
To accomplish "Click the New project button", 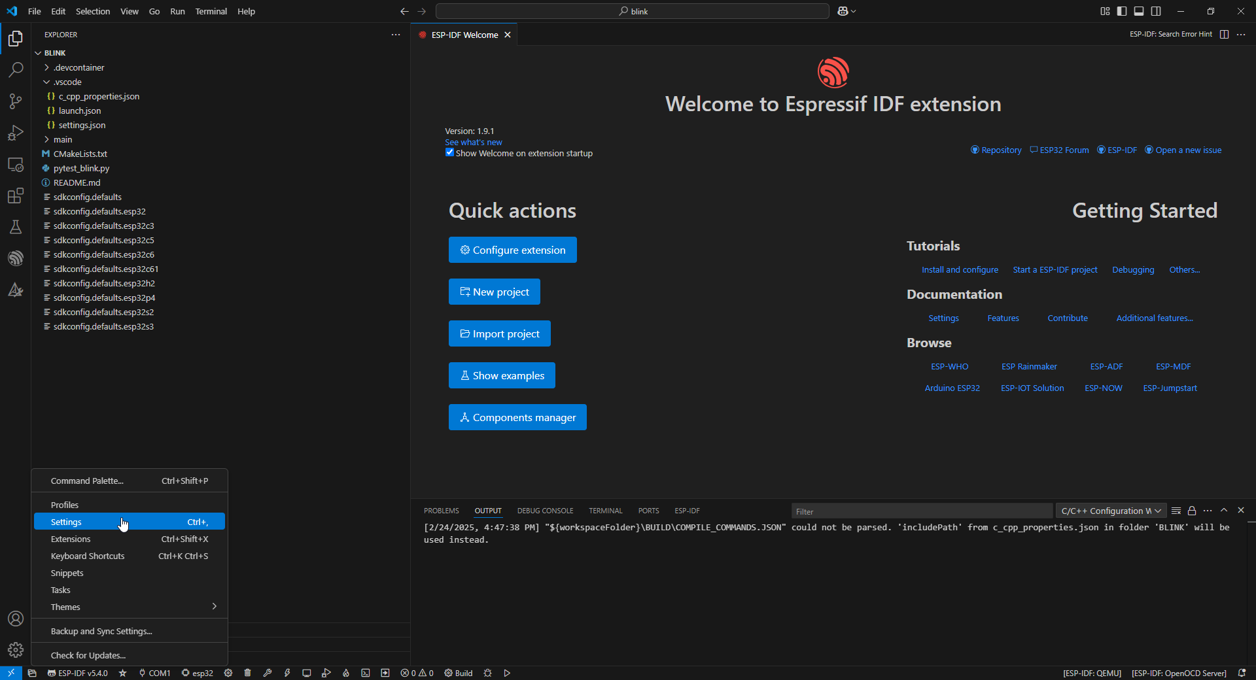I will [495, 292].
